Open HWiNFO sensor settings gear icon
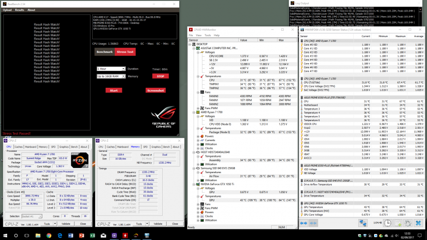Viewport: 427px width, 240px height. (409, 223)
